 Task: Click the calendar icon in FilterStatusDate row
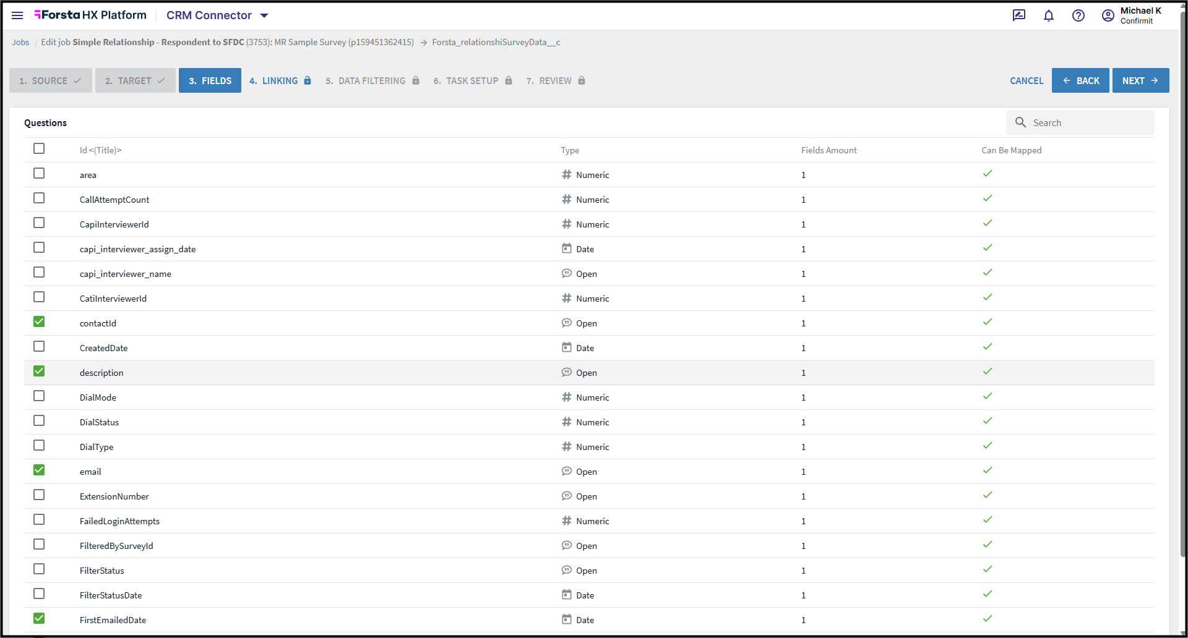click(x=566, y=595)
